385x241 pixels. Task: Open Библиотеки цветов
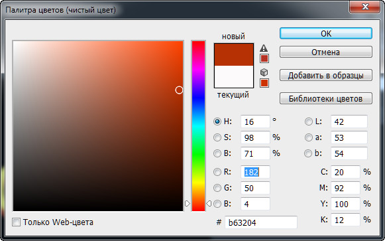coord(326,98)
